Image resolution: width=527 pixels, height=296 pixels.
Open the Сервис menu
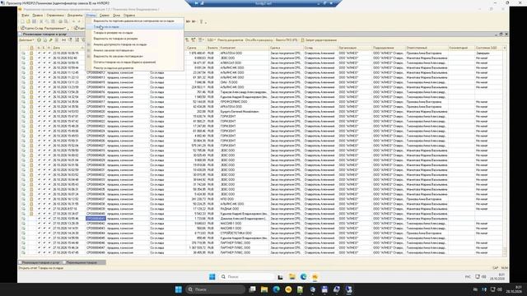105,16
